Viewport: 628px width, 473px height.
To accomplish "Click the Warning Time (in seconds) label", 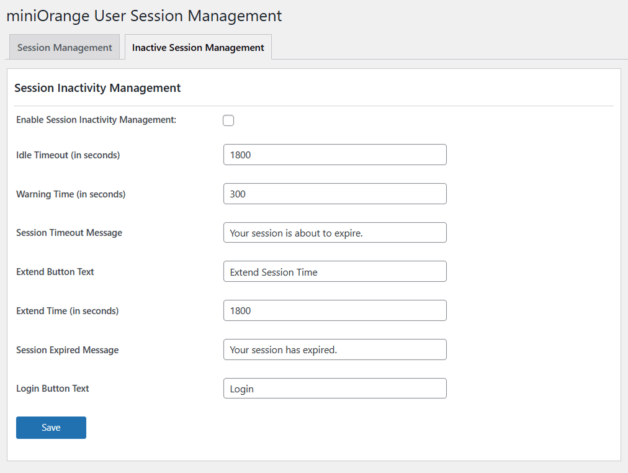I will coord(71,194).
